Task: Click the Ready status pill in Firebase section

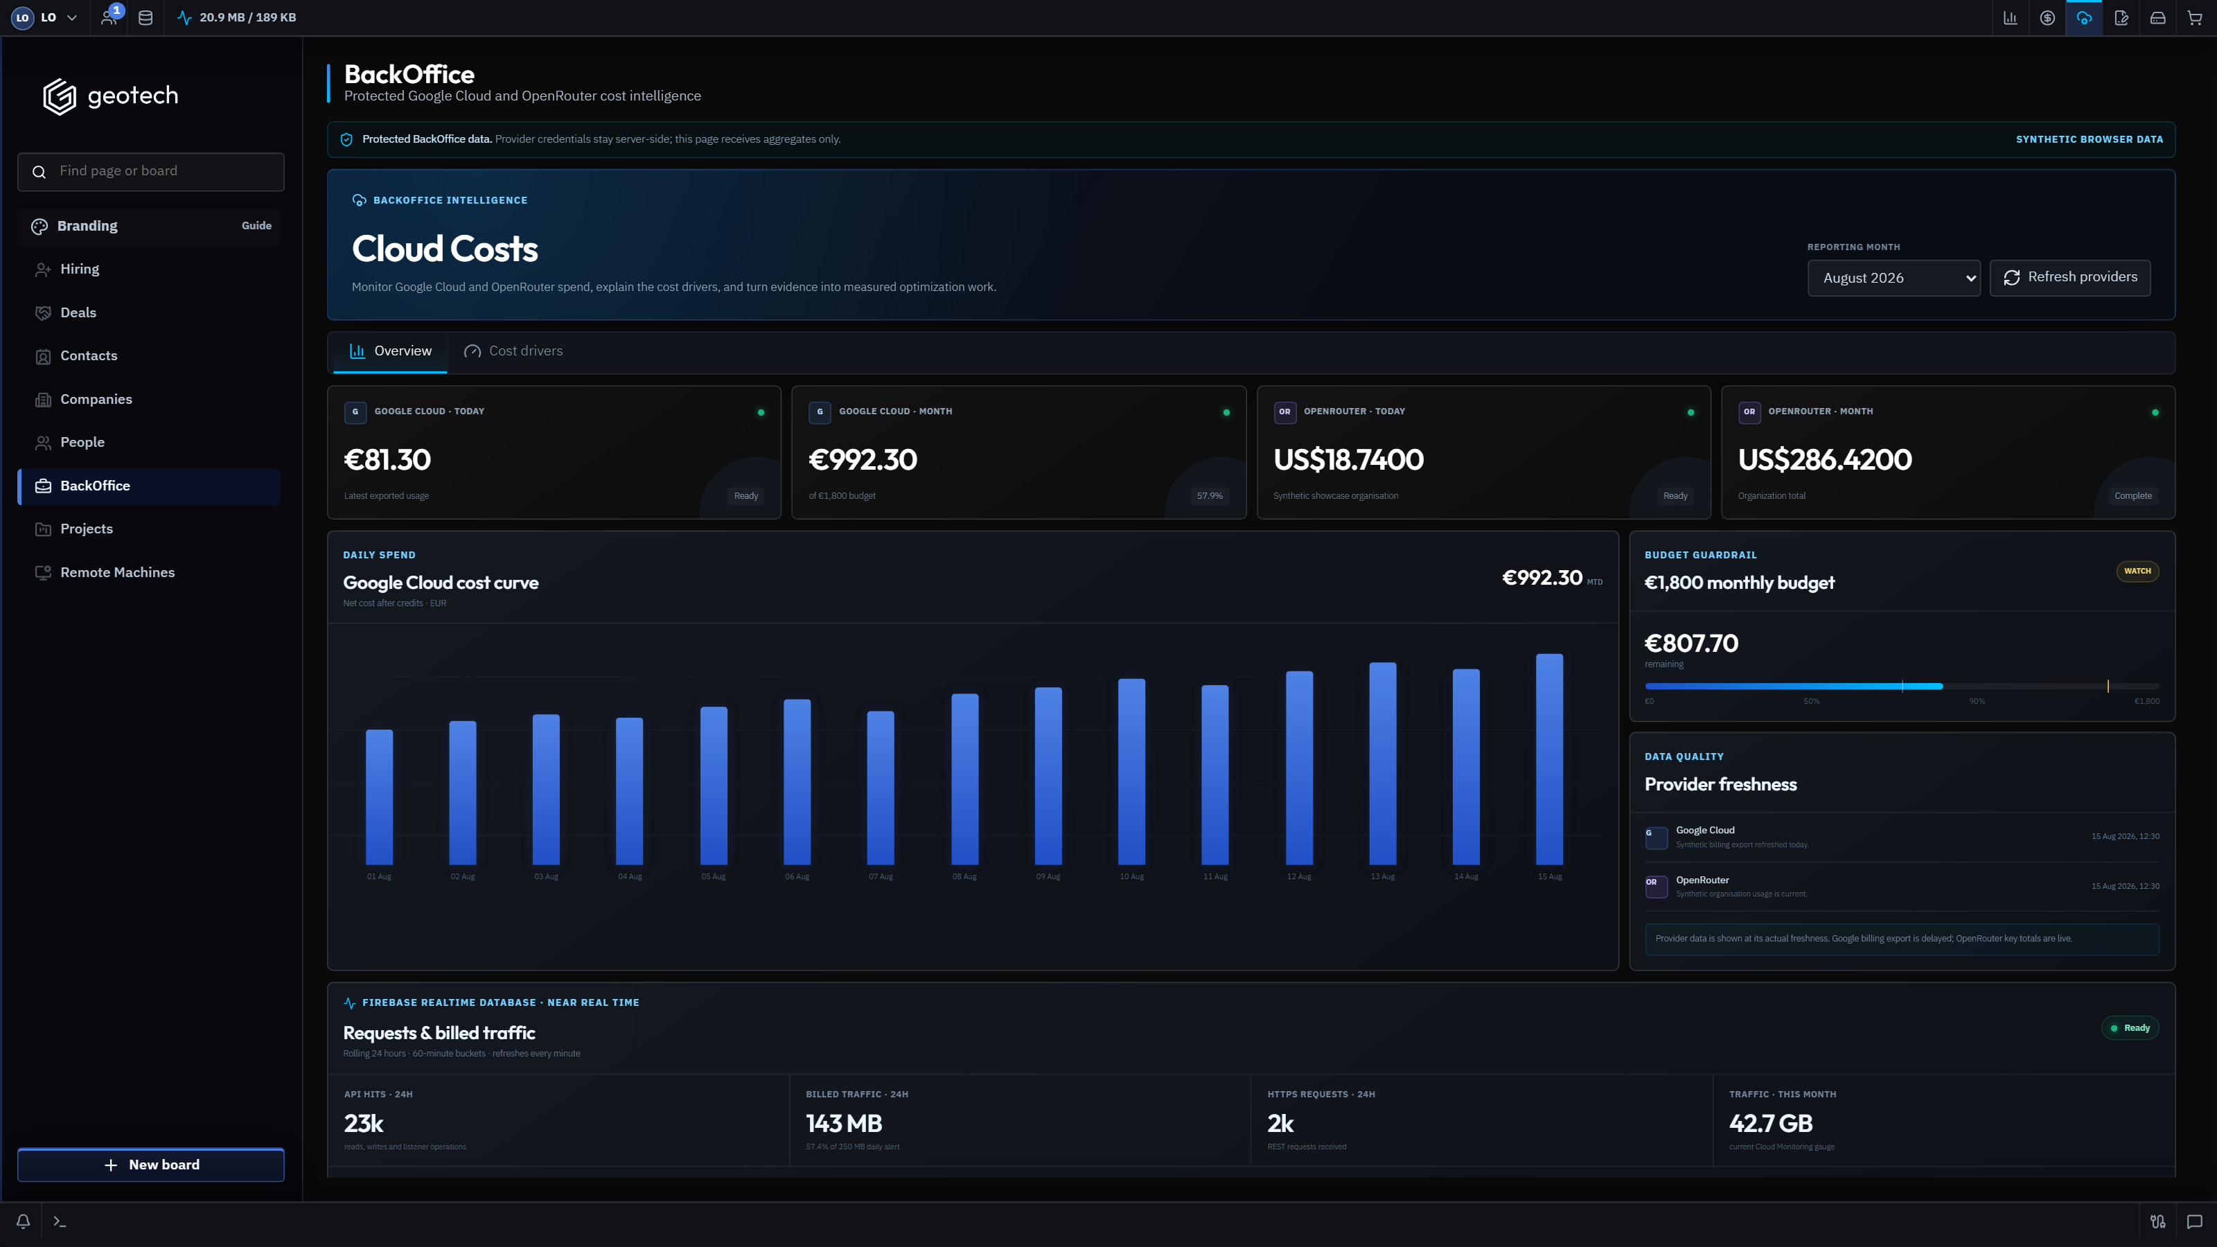Action: (2130, 1027)
